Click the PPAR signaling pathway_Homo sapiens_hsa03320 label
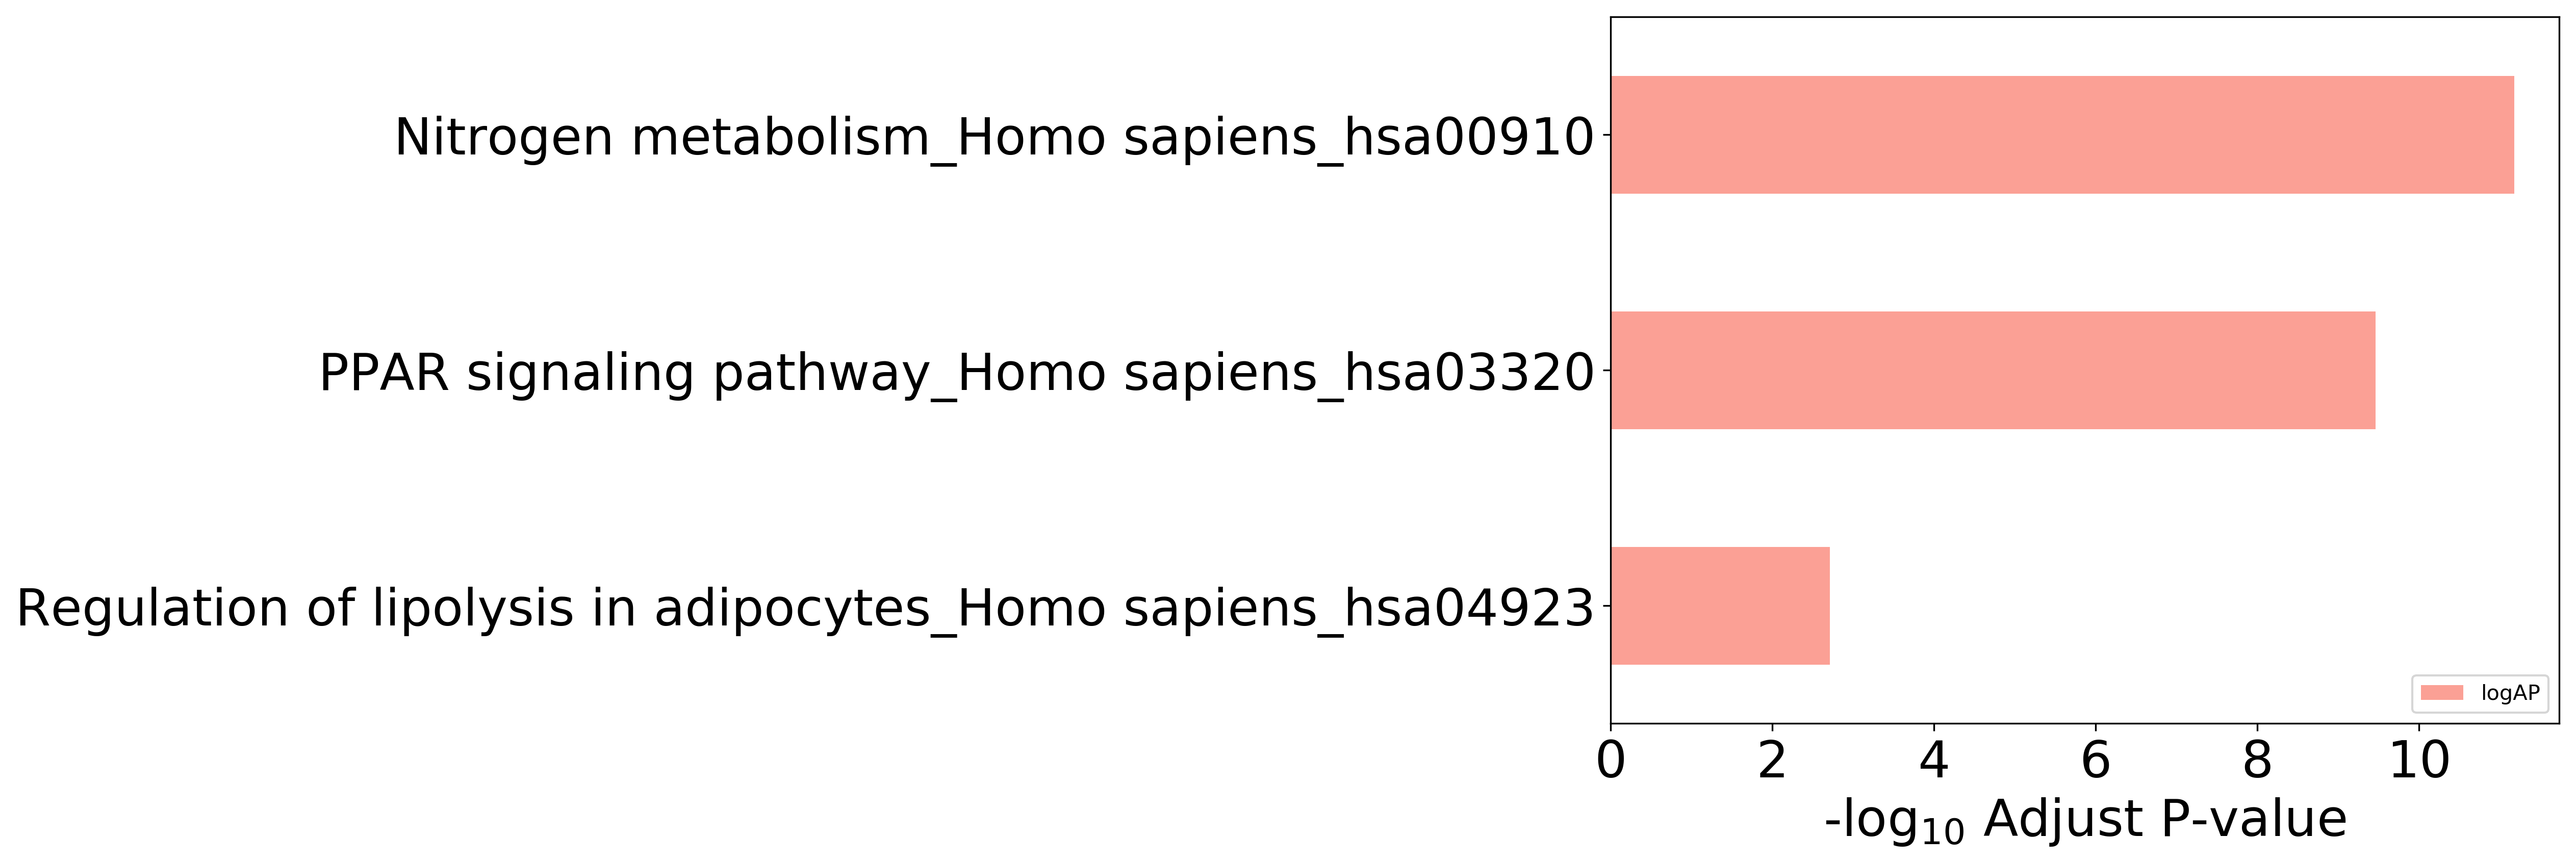This screenshot has height=863, width=2576. click(x=956, y=374)
